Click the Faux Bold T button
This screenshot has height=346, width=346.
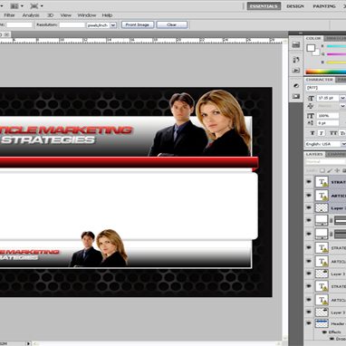[x=312, y=133]
